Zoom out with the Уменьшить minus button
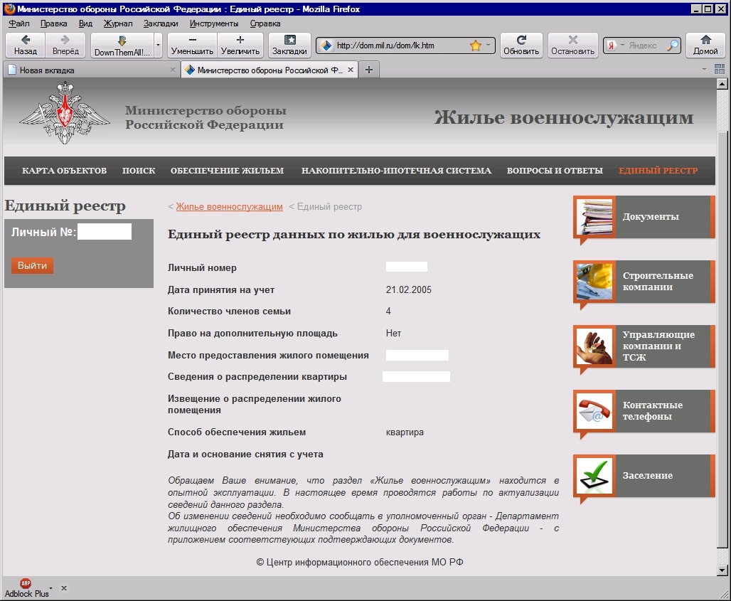Screen dimensions: 731x601 click(x=192, y=45)
